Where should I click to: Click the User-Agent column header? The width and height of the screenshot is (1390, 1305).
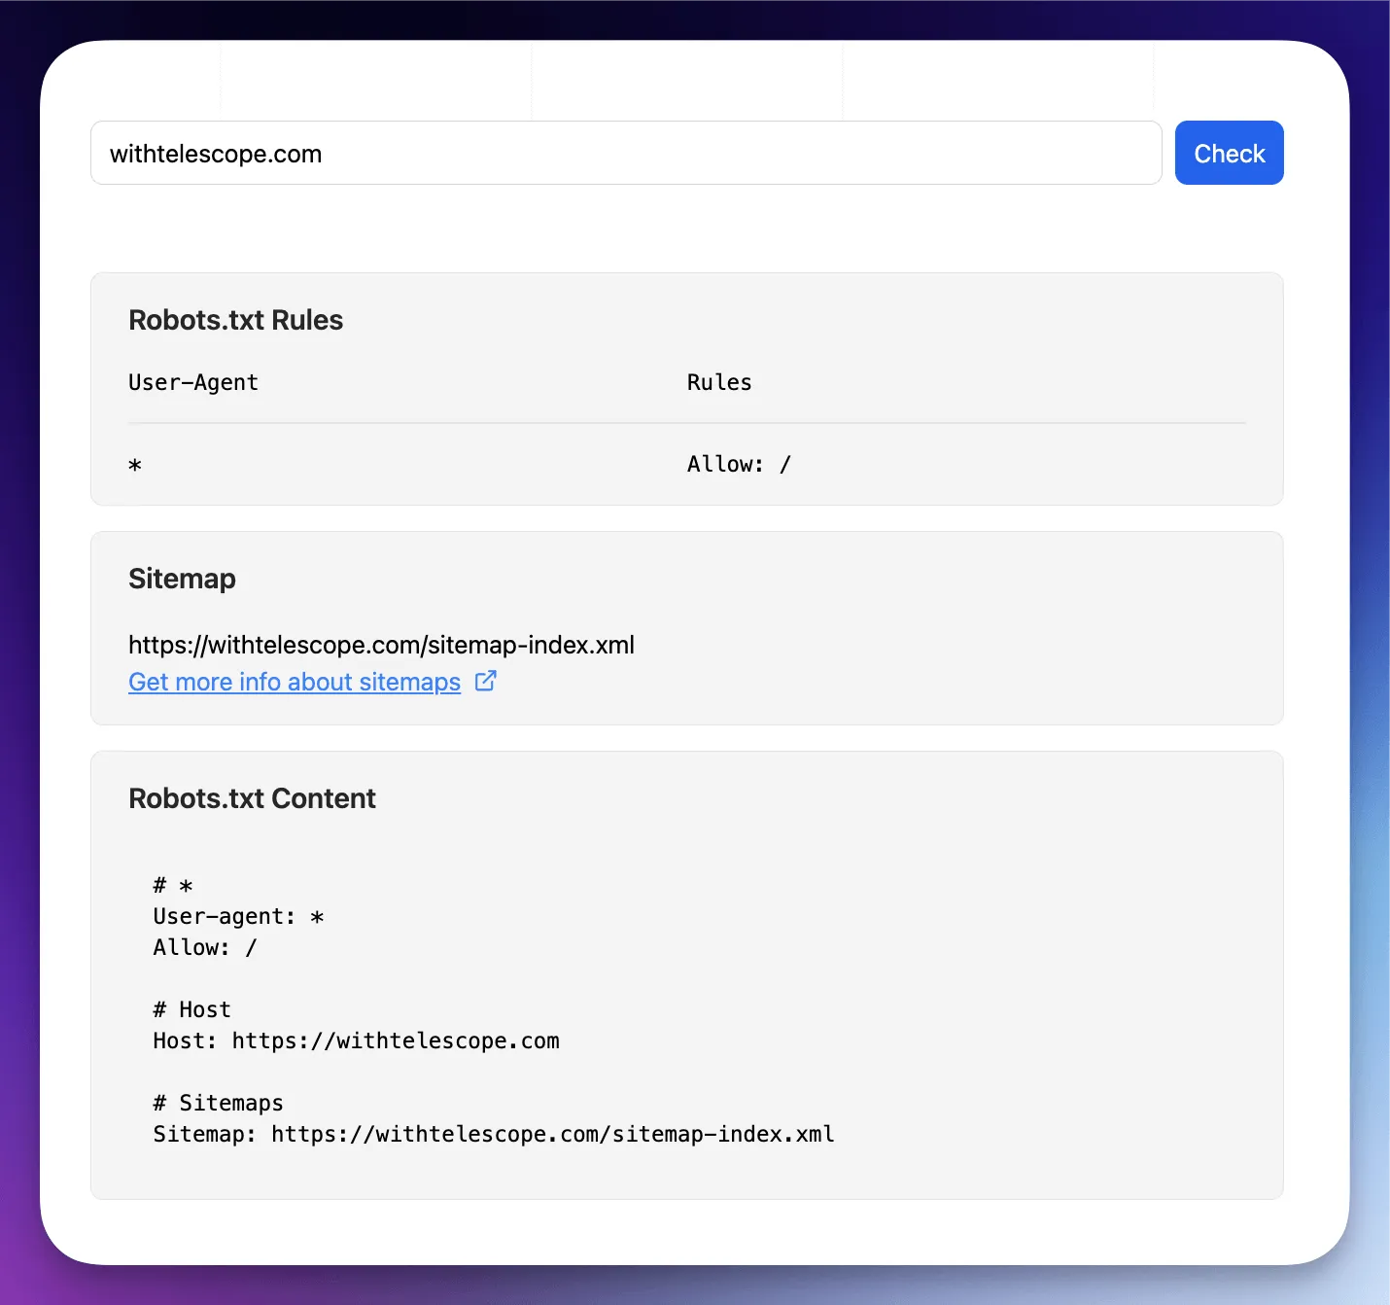[x=193, y=382]
